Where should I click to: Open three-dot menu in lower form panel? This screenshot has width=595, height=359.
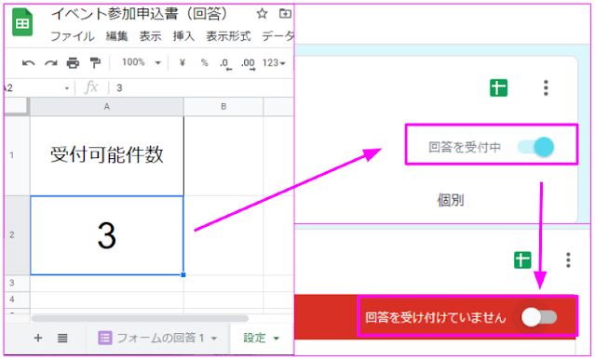pos(568,260)
